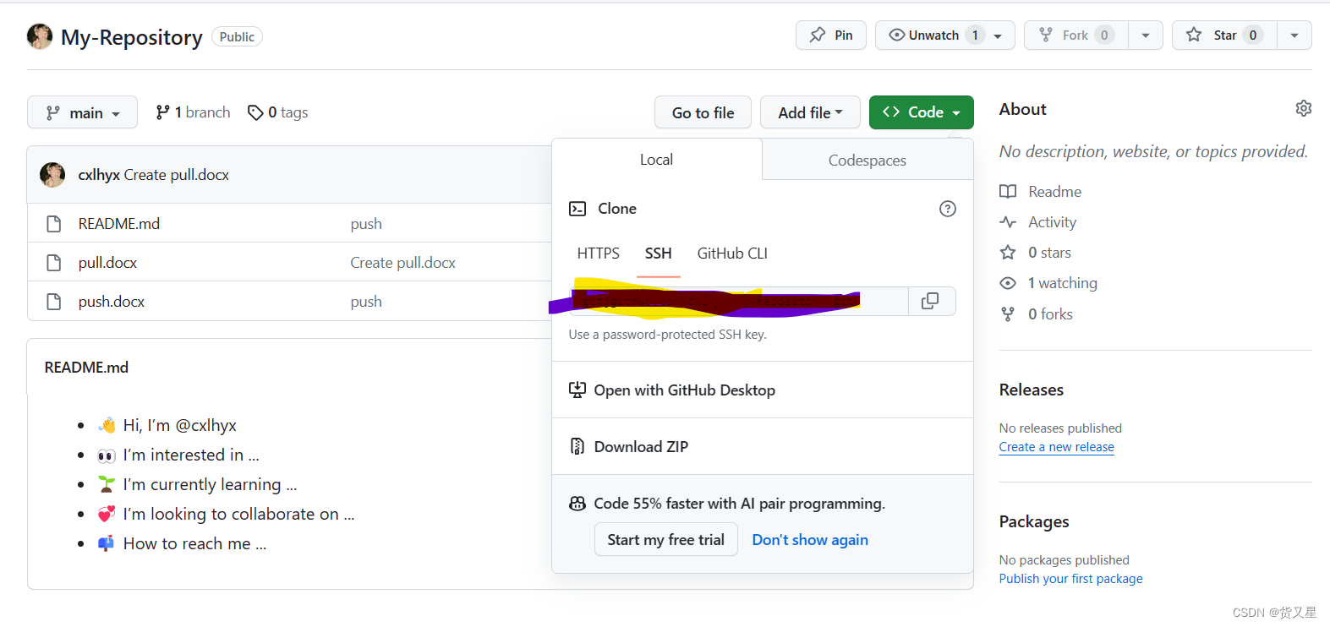
Task: Open the 0 forks link
Action: coord(1051,314)
